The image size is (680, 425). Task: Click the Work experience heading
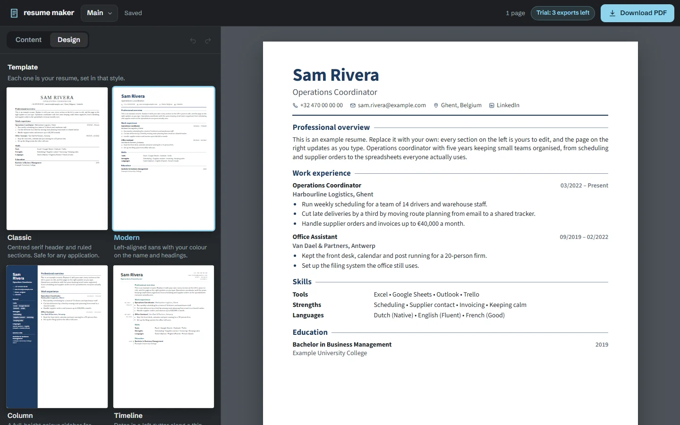(x=322, y=173)
